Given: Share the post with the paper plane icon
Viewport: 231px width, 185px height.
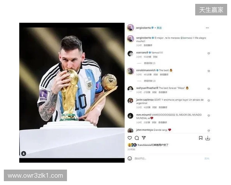Looking at the screenshot, I should click(144, 138).
